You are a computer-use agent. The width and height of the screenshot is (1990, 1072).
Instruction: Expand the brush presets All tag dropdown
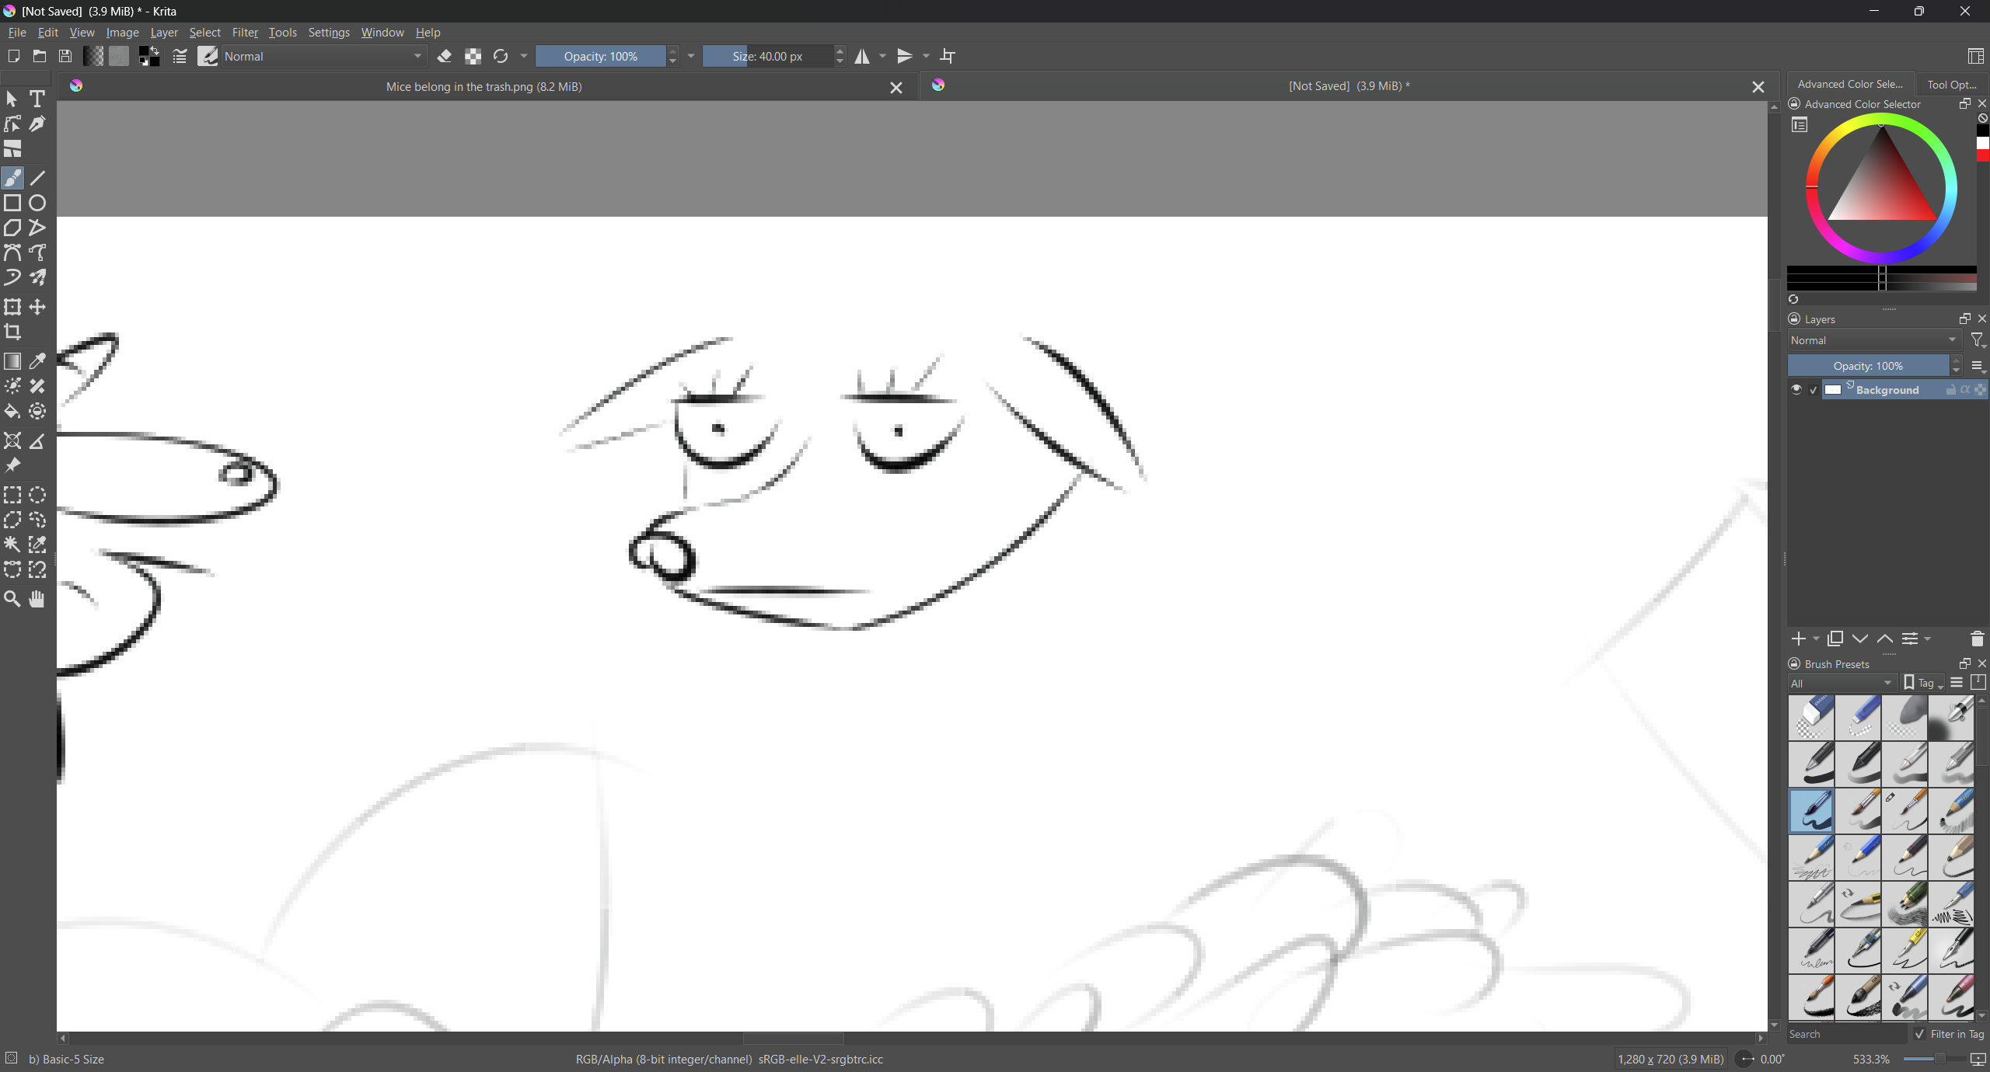[1840, 684]
